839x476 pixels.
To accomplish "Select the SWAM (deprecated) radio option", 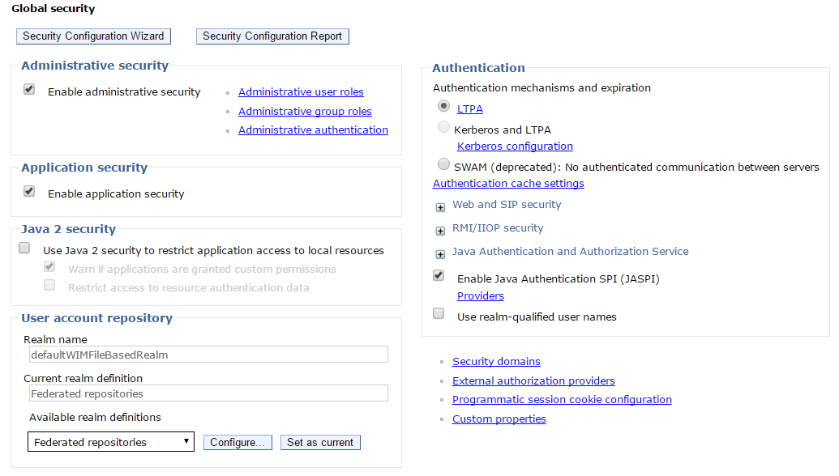I will point(443,164).
